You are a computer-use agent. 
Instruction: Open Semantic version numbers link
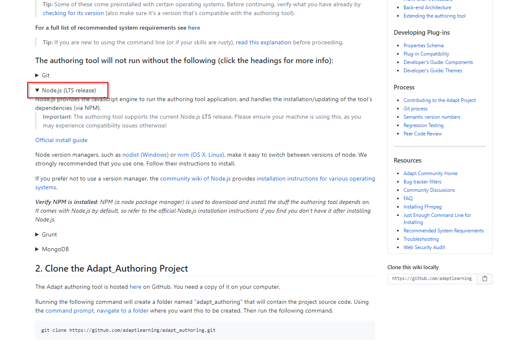432,117
